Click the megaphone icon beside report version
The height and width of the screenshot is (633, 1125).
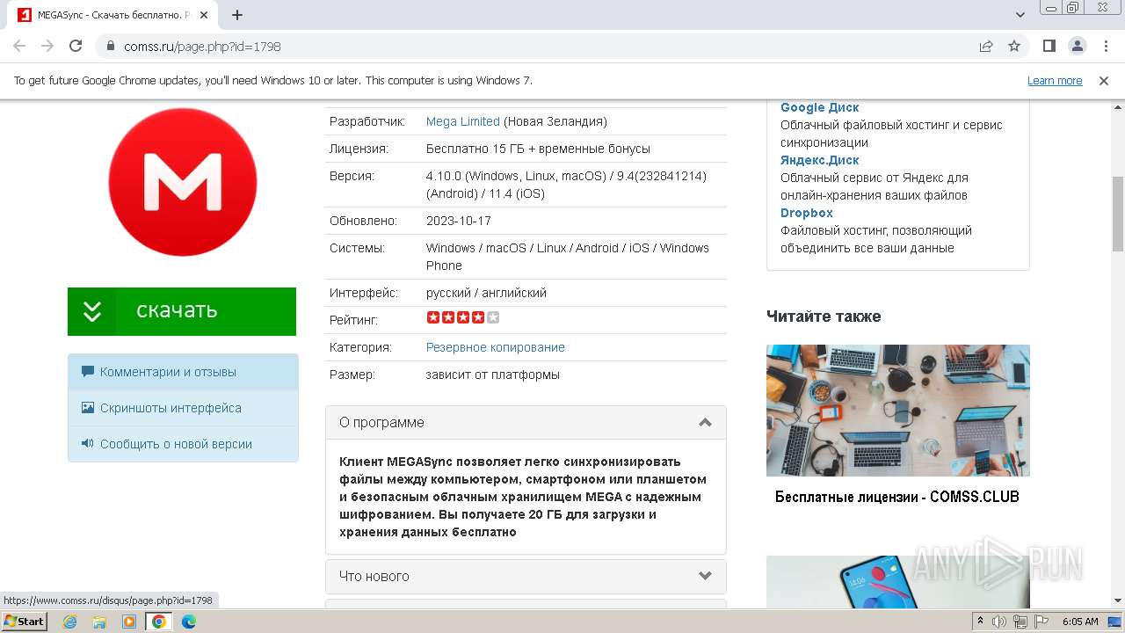[x=87, y=444]
